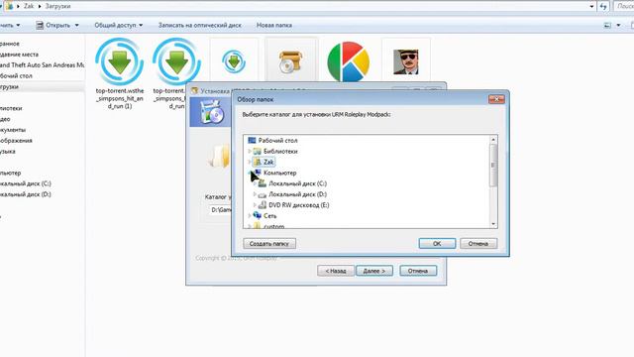Expand the DVD RW дисковод (E:) node arrow

tap(255, 205)
